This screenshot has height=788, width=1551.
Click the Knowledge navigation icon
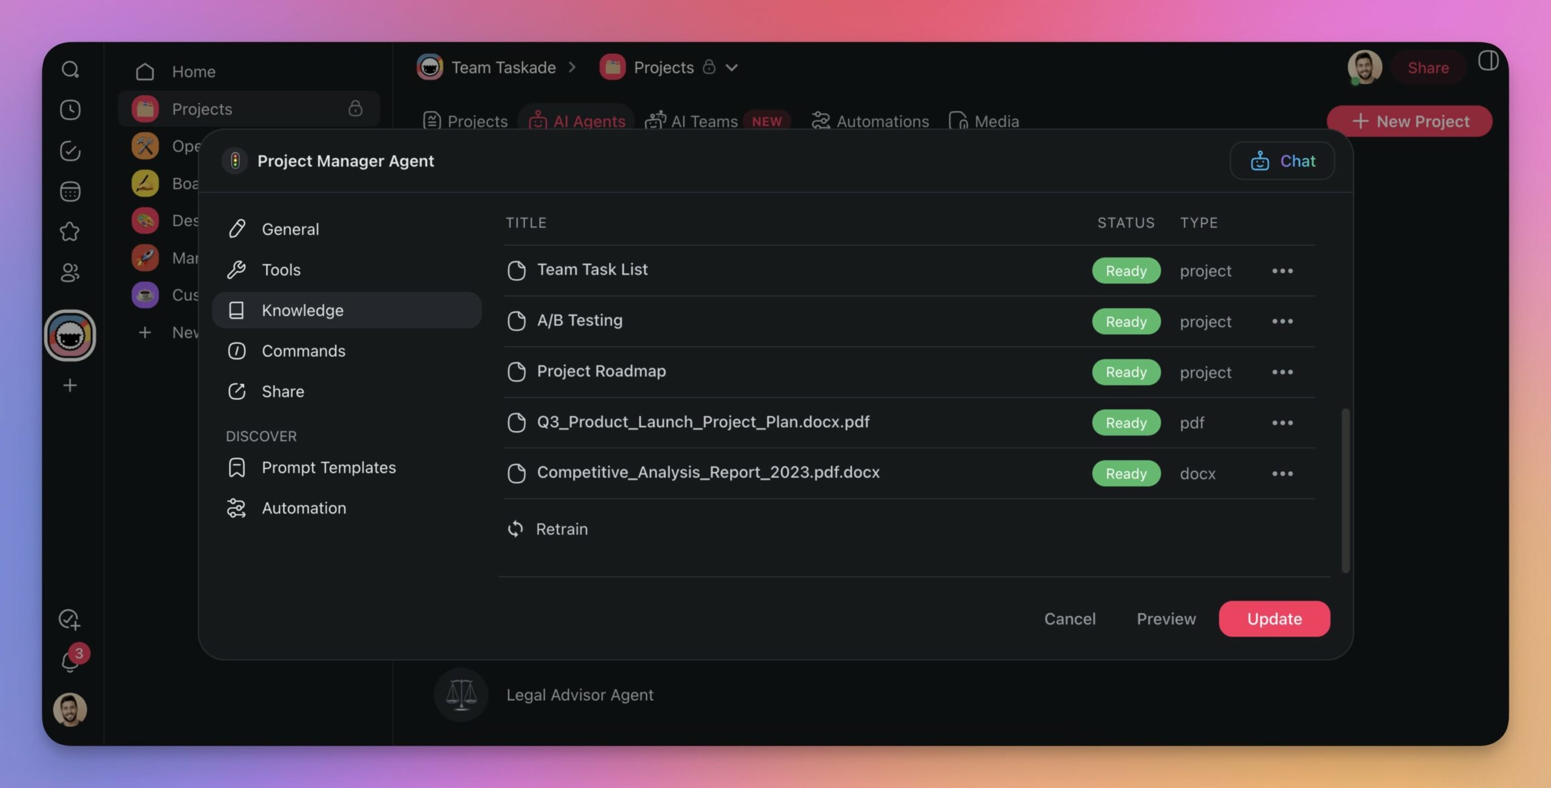pyautogui.click(x=235, y=310)
